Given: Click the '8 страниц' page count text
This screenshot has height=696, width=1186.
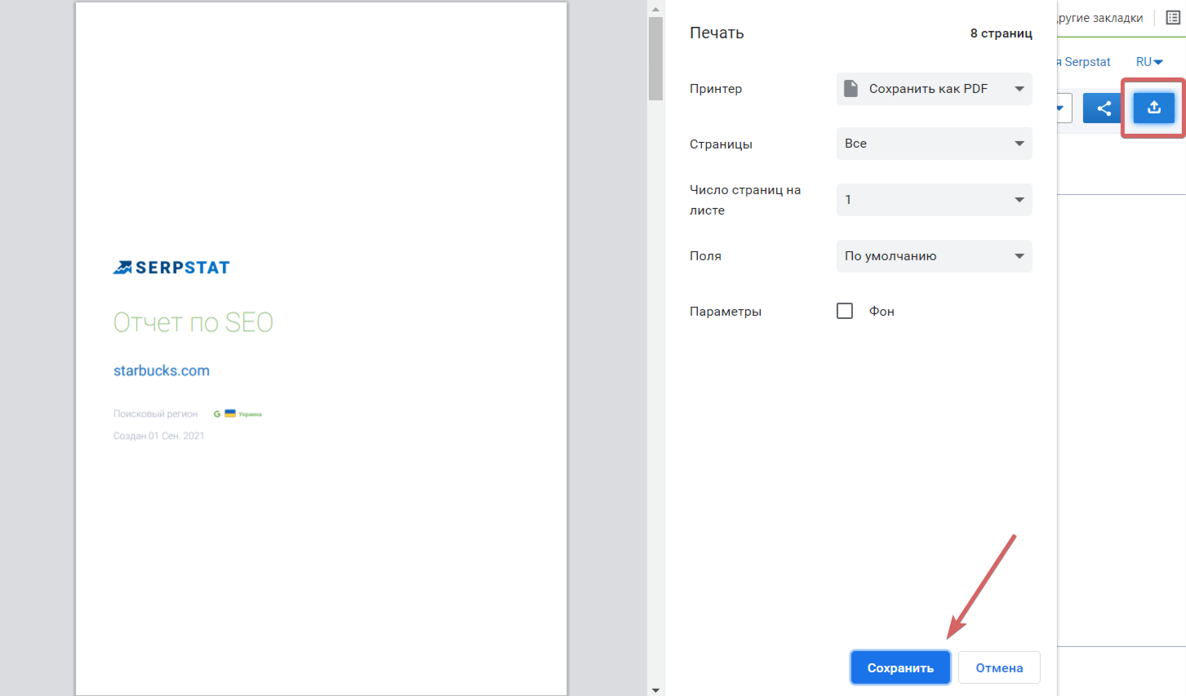Looking at the screenshot, I should (1001, 33).
